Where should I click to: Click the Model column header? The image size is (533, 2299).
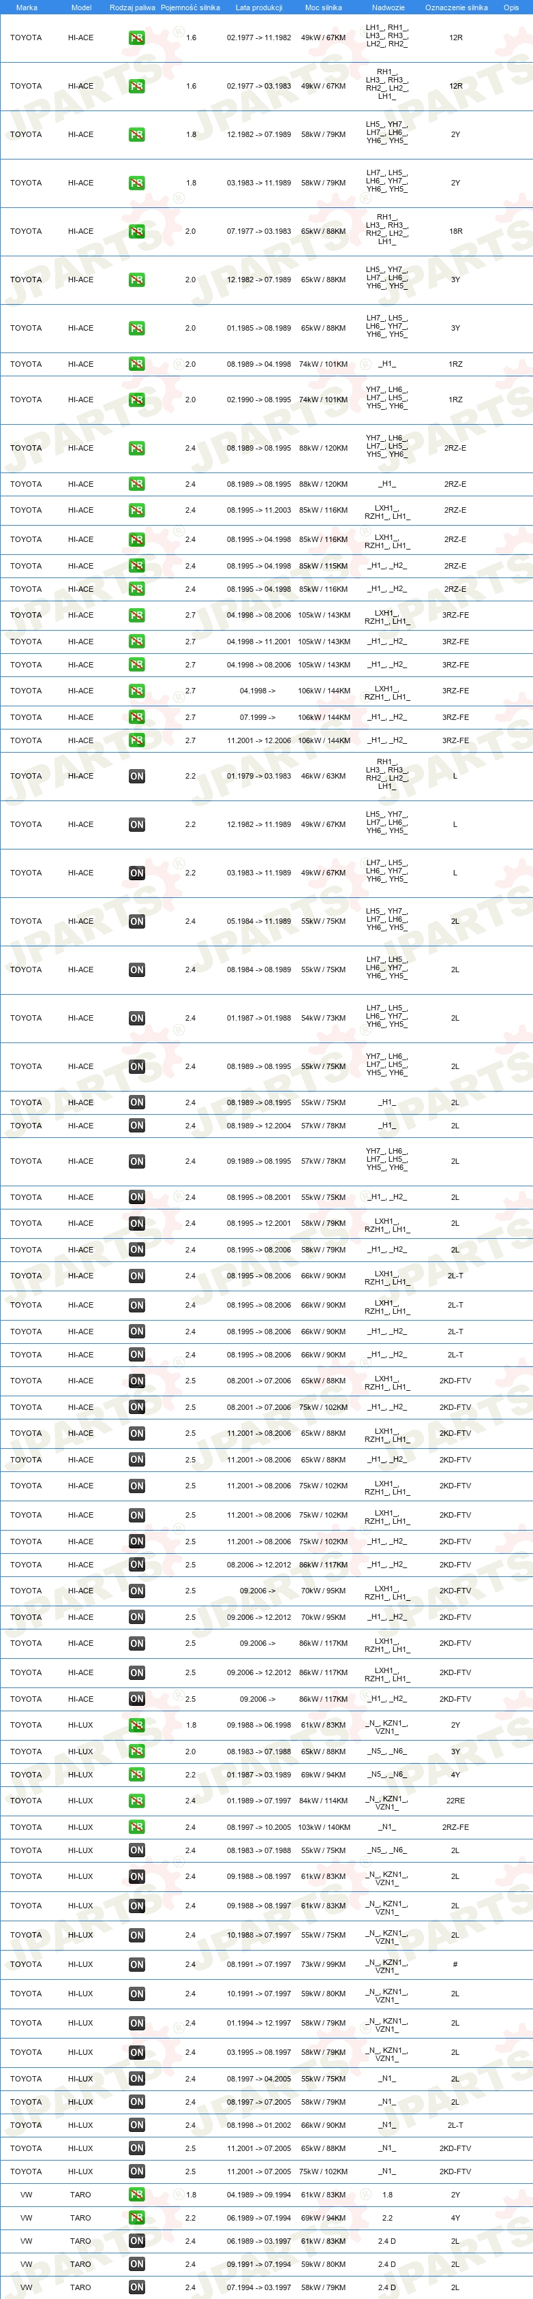click(x=81, y=7)
